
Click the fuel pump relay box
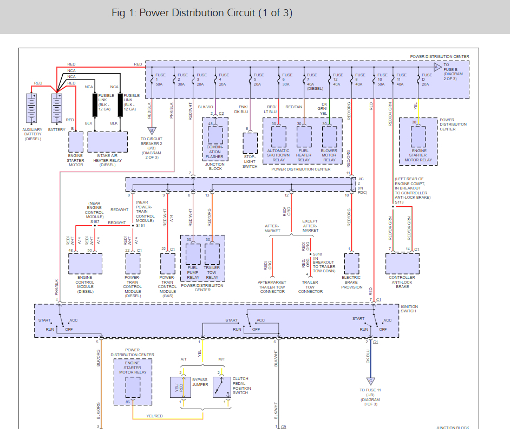pyautogui.click(x=193, y=254)
